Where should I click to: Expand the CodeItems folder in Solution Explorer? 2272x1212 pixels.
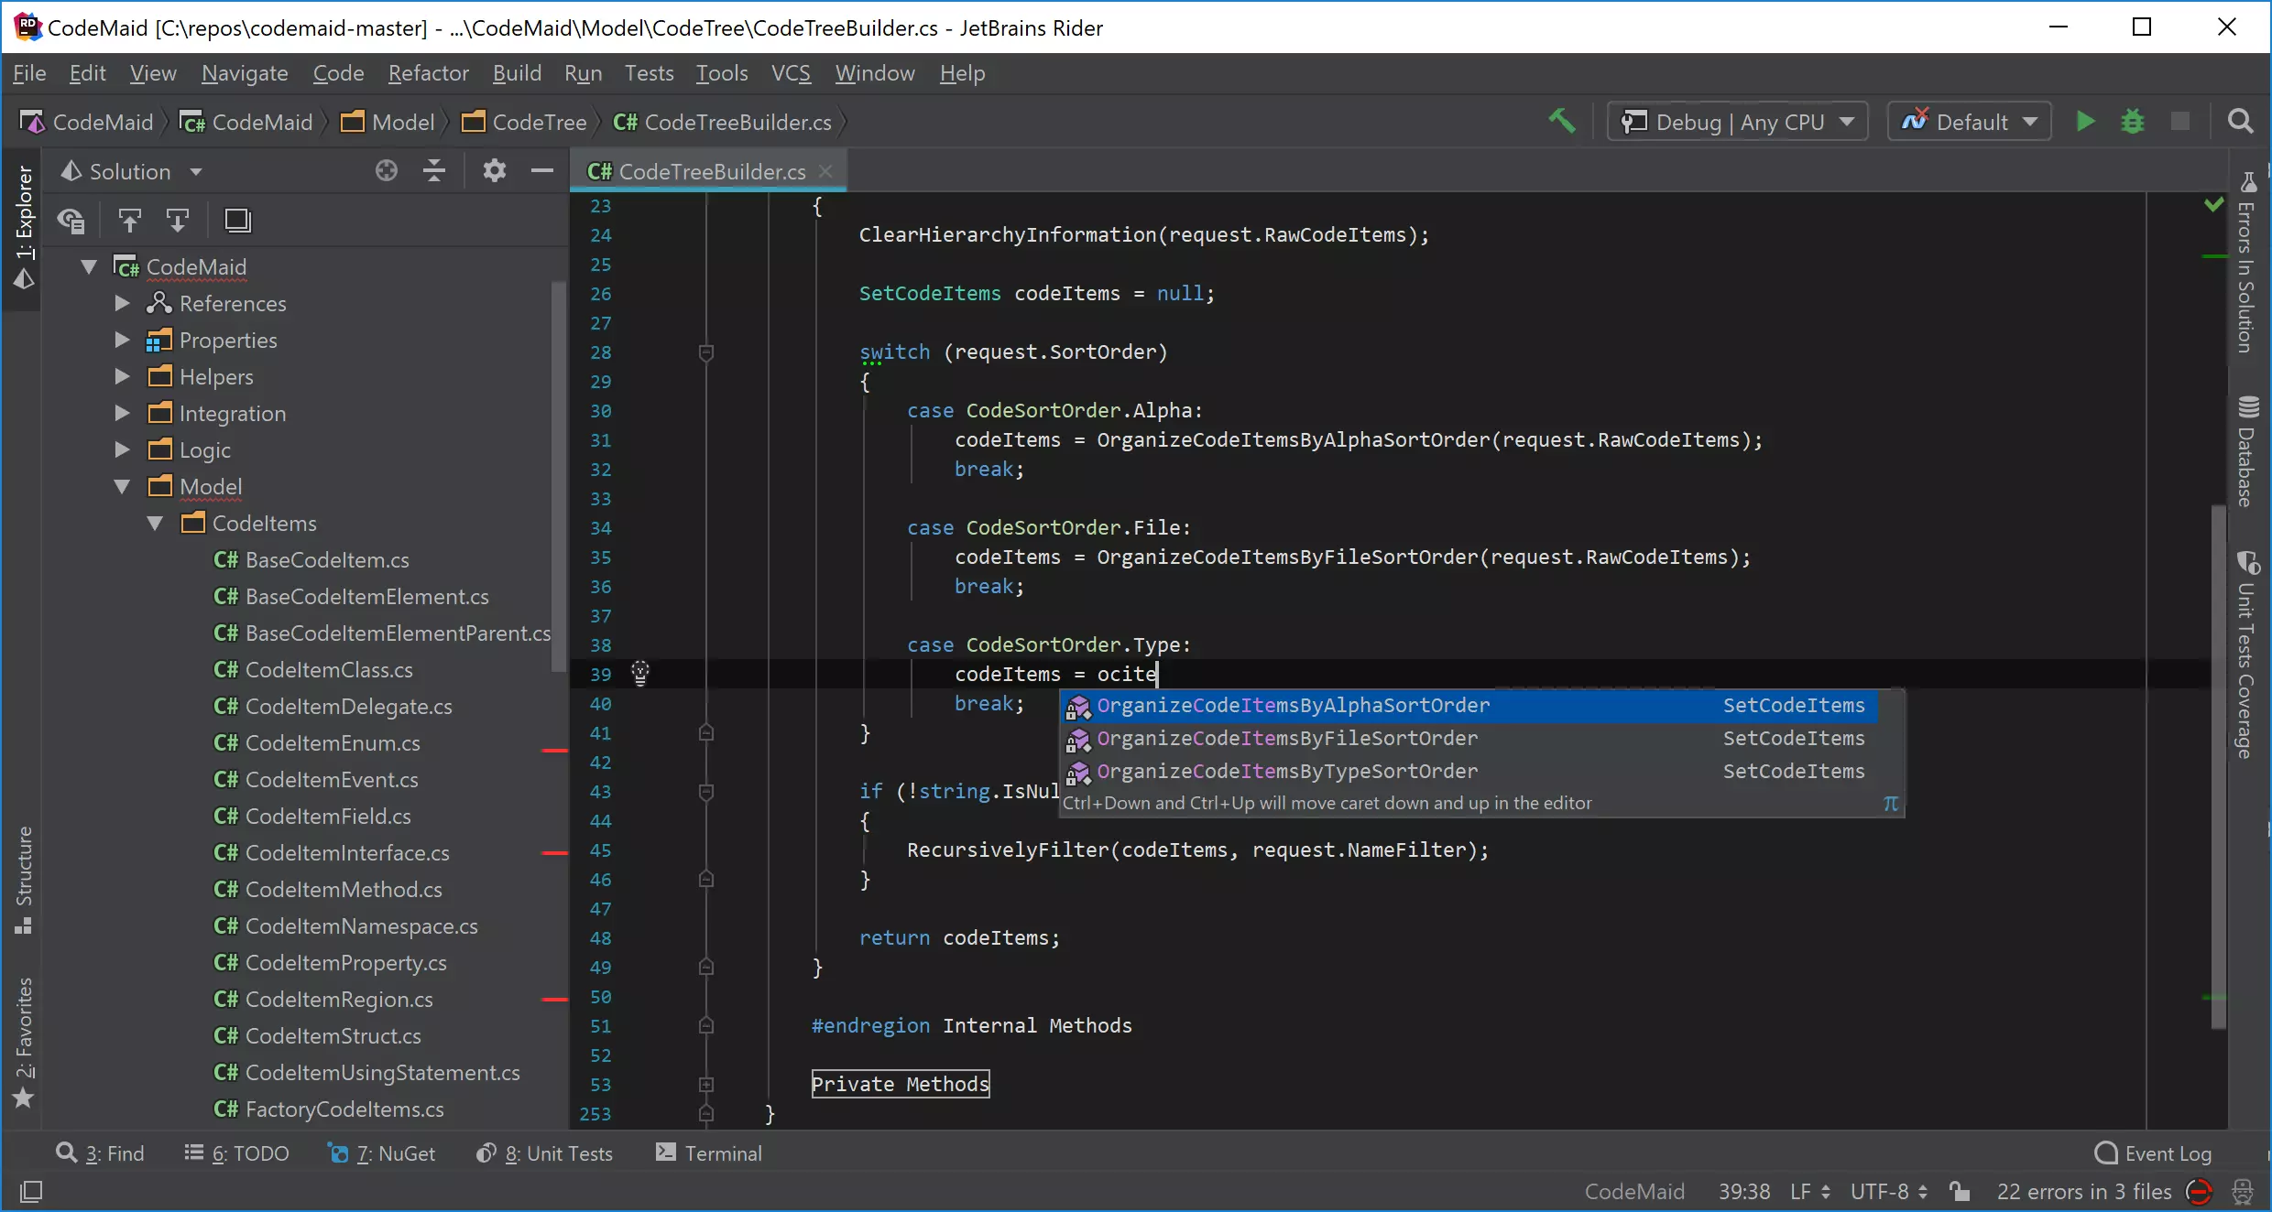pyautogui.click(x=158, y=523)
